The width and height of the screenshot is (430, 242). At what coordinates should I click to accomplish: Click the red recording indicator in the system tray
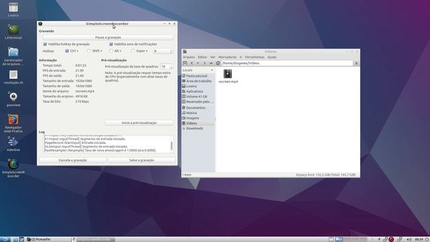click(x=391, y=239)
